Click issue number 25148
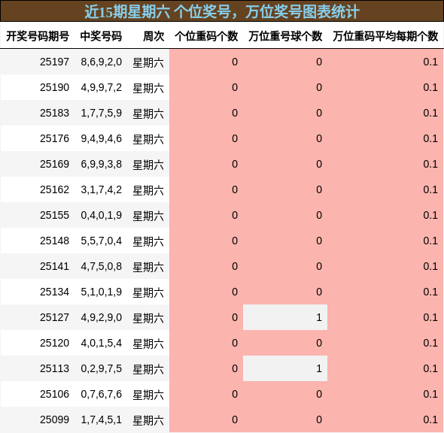Image resolution: width=444 pixels, height=433 pixels. coord(54,241)
